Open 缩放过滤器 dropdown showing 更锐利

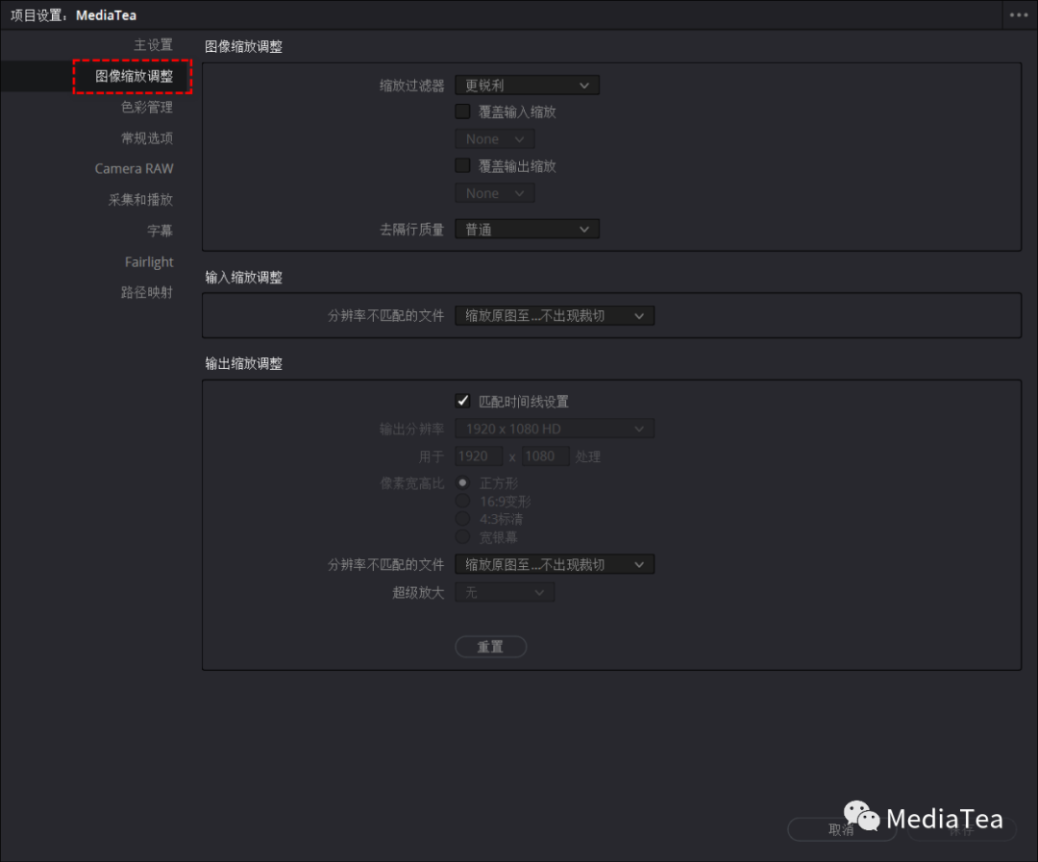[x=527, y=86]
